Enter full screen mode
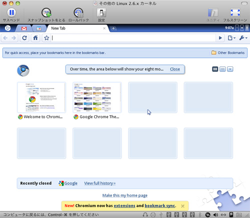Viewport: 250px width, 218px height. point(235,12)
